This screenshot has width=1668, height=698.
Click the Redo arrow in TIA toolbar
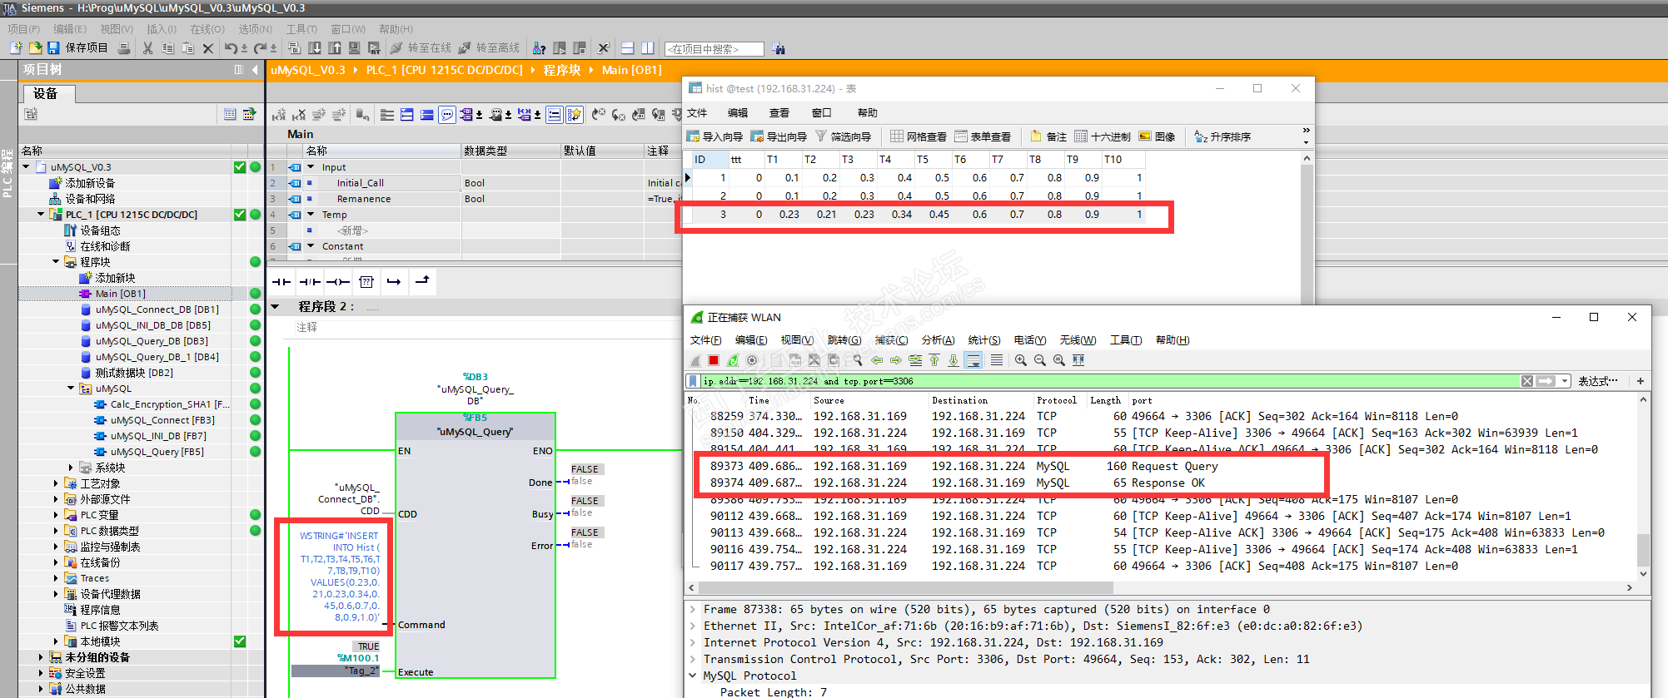[260, 48]
